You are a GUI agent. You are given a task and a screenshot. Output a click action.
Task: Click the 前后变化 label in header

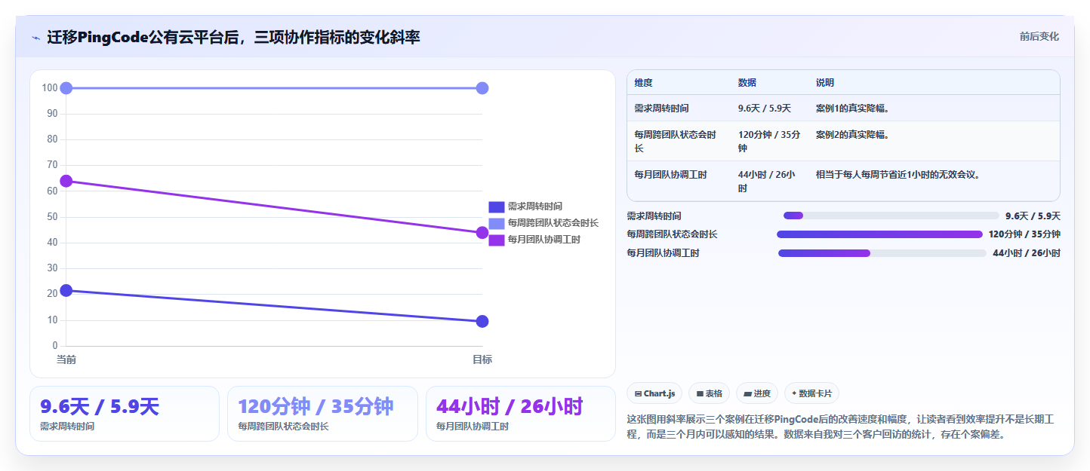tap(1039, 36)
